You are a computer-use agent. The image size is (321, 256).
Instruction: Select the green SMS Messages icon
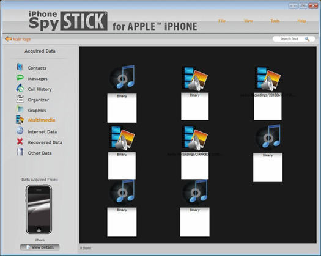coord(20,78)
